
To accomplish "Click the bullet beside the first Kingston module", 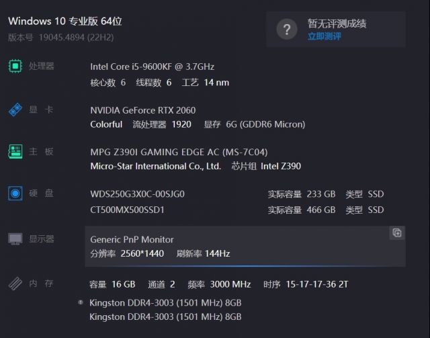I will (x=81, y=302).
